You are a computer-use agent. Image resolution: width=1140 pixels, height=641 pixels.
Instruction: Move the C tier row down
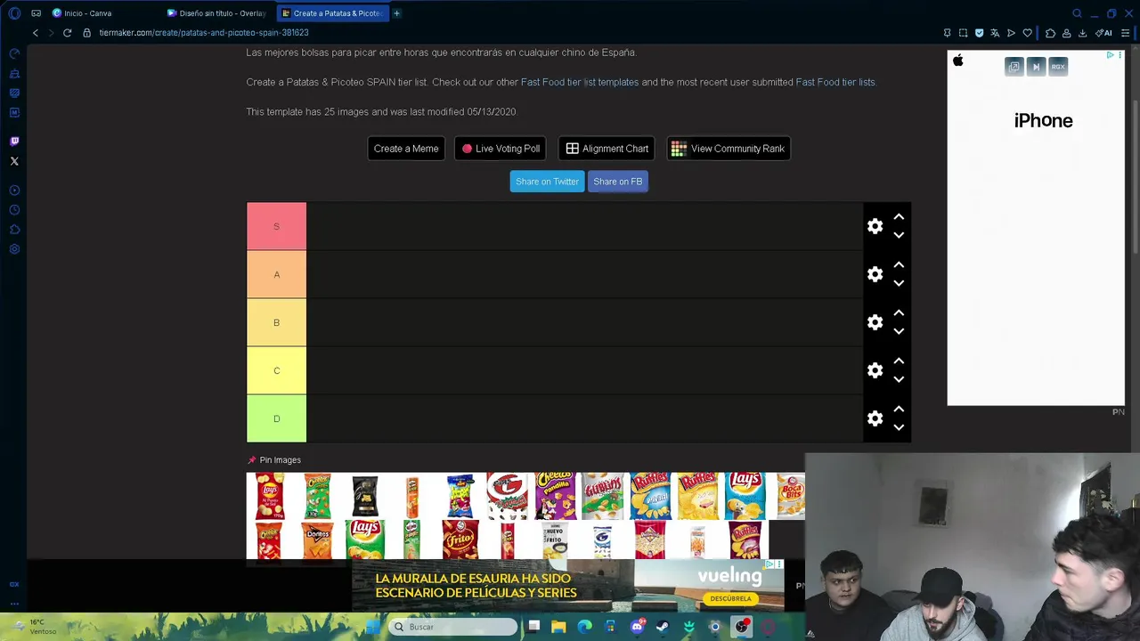coord(899,379)
